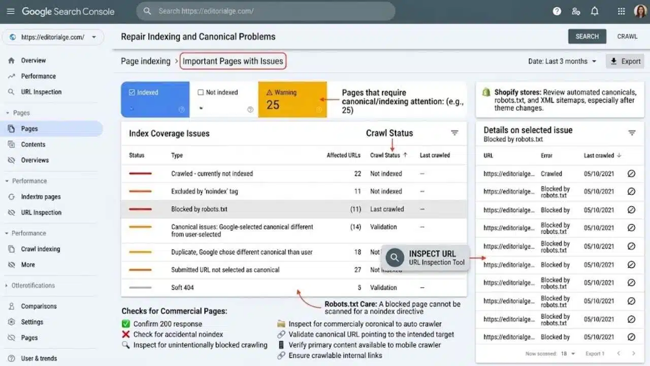The height and width of the screenshot is (366, 650).
Task: Select the Canonical issues: Google-selected canonical row
Action: [294, 231]
